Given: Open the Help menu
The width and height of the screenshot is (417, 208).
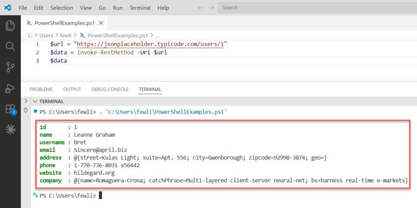Looking at the screenshot, I should [163, 8].
